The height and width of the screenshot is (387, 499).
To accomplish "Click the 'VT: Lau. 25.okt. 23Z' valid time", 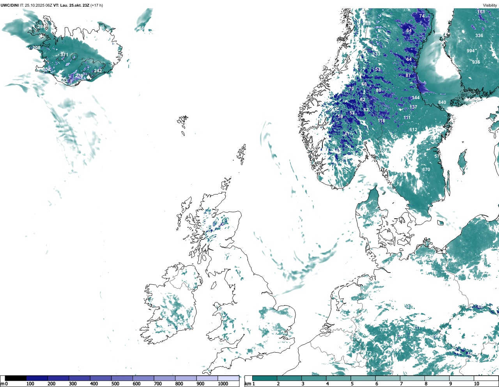I will [x=71, y=5].
